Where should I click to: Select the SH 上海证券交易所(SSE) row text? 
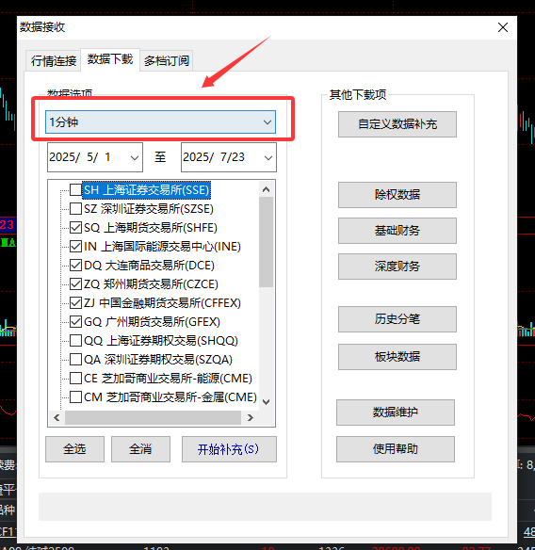[x=146, y=190]
